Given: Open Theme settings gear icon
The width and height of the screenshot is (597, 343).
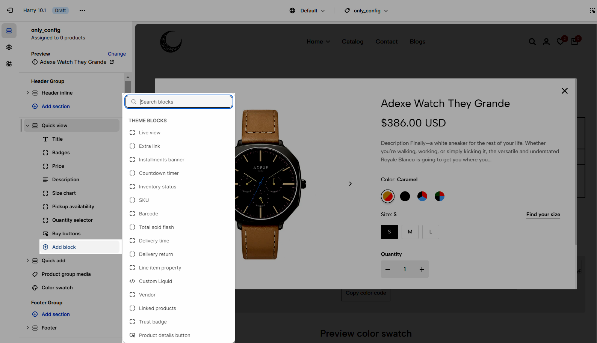Looking at the screenshot, I should tap(9, 47).
